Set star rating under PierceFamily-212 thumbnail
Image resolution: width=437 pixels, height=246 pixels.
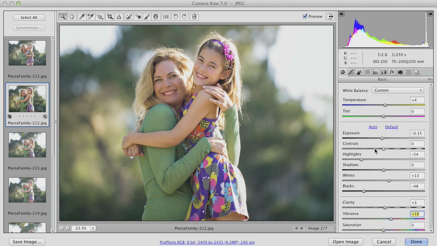coord(27,117)
